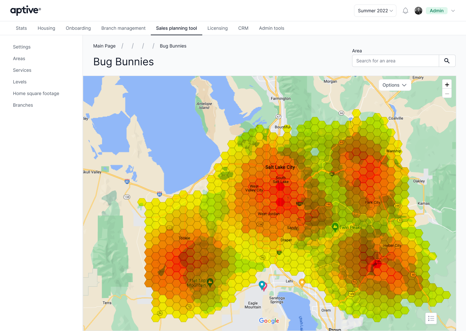Click the Admin role badge
Viewport: 466px width, 331px height.
(437, 11)
